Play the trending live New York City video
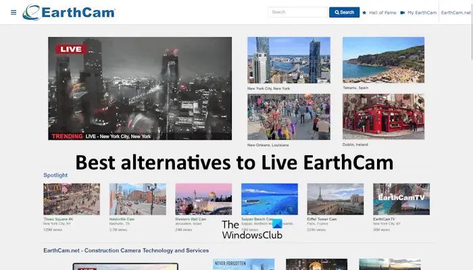 click(140, 88)
